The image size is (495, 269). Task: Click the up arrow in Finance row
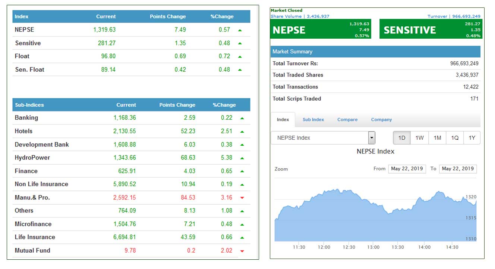242,171
